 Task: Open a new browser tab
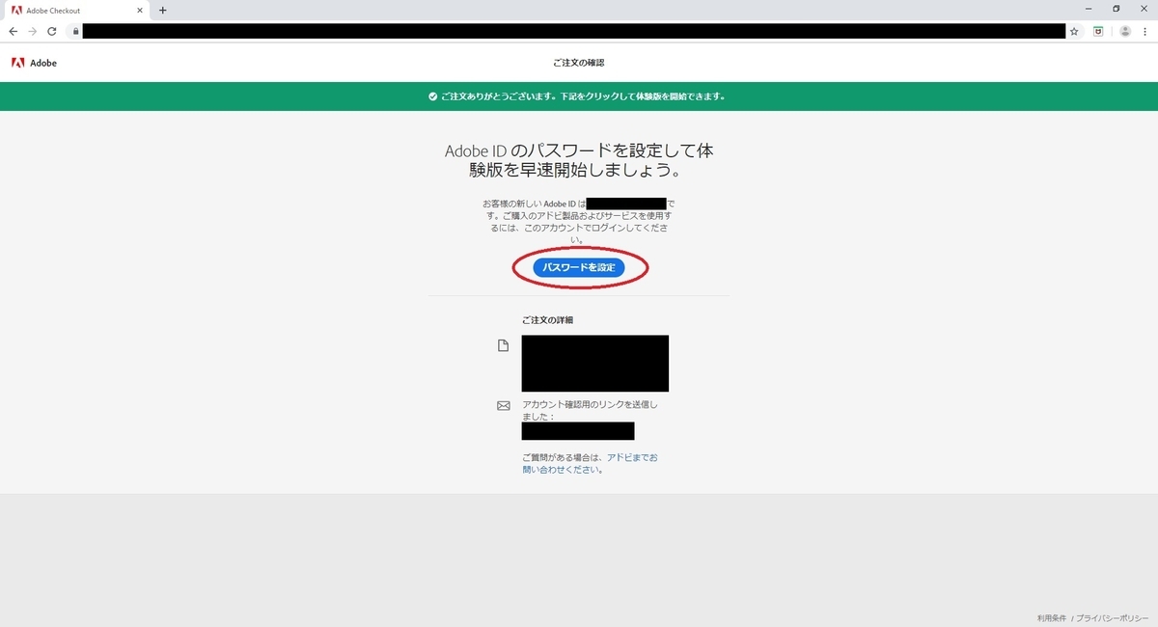click(x=162, y=10)
